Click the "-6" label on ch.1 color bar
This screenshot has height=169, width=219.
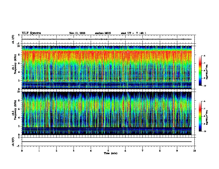point(204,56)
